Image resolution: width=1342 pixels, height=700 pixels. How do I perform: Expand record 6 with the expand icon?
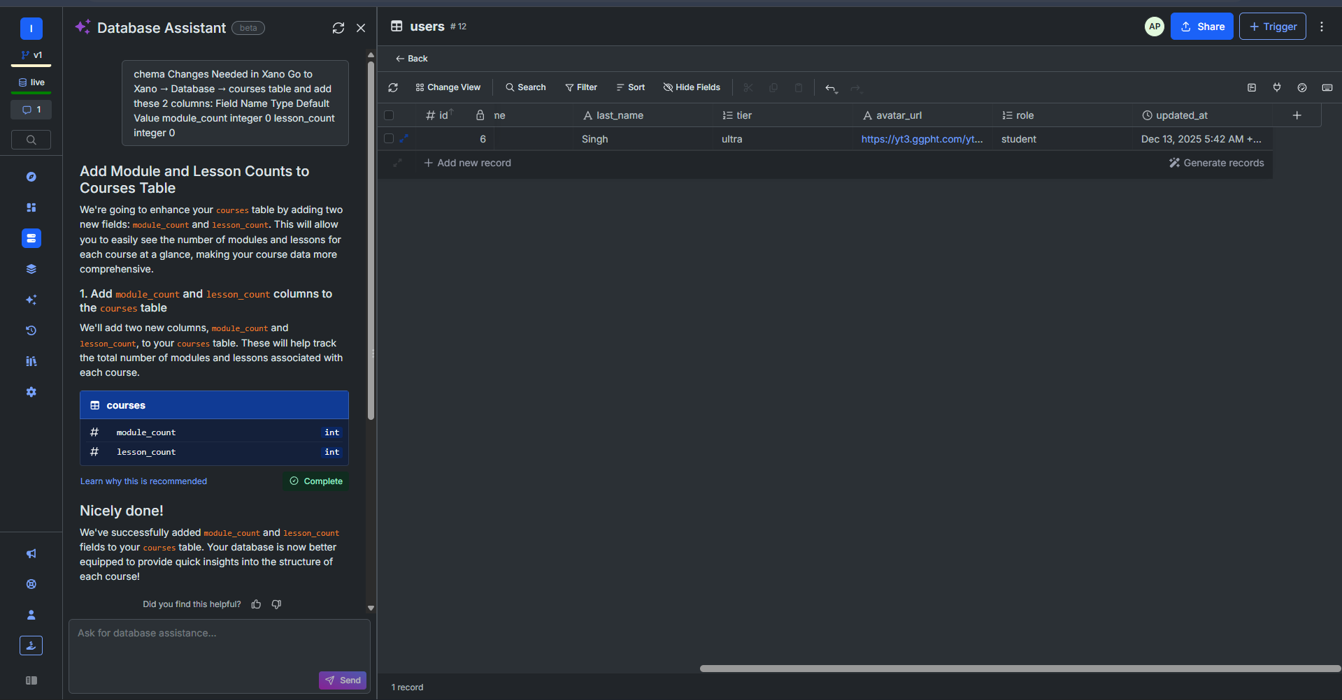tap(404, 139)
